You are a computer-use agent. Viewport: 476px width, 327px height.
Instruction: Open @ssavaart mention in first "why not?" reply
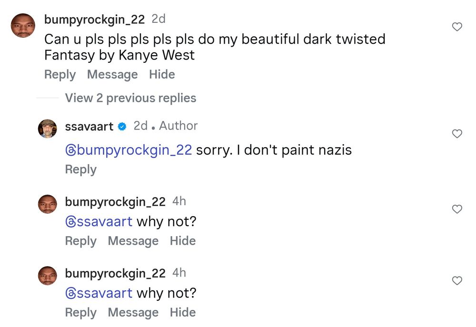[99, 222]
